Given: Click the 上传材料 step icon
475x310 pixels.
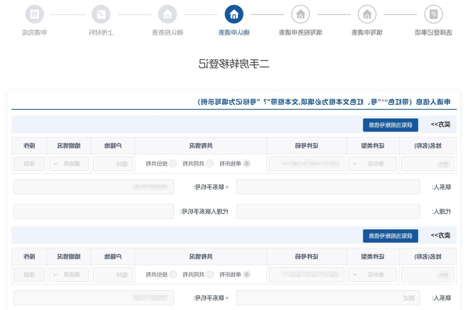Looking at the screenshot, I should click(101, 15).
